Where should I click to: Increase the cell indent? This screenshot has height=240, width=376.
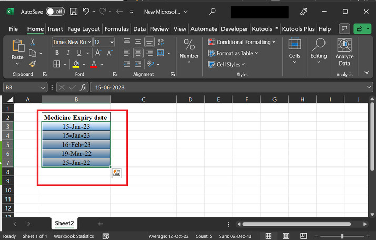pos(138,64)
